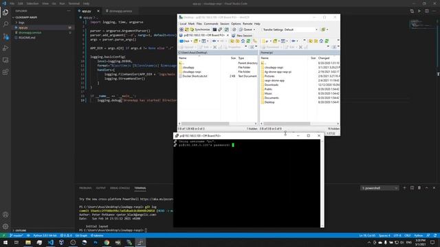Open the Local menu in WinSCP

tap(183, 24)
